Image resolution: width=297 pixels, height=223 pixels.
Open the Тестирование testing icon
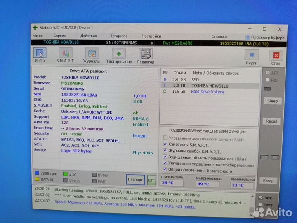click(119, 54)
